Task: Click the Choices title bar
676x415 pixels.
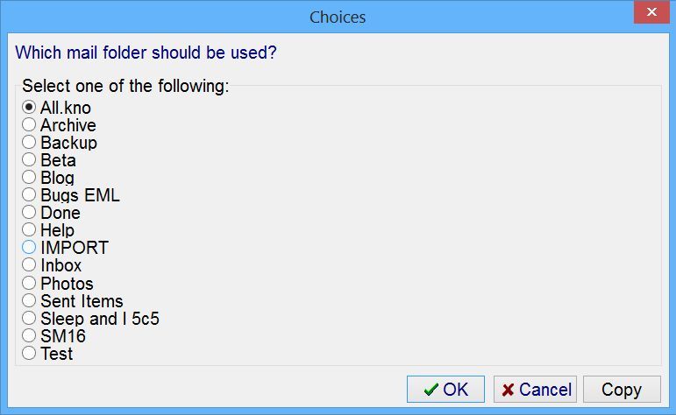Action: coord(338,17)
